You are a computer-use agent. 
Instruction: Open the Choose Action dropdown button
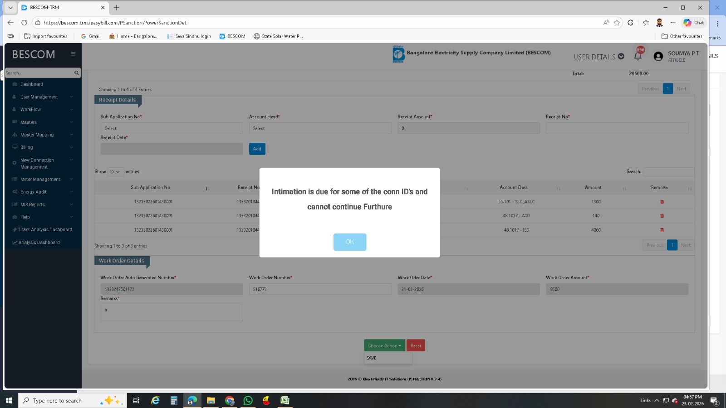(384, 345)
